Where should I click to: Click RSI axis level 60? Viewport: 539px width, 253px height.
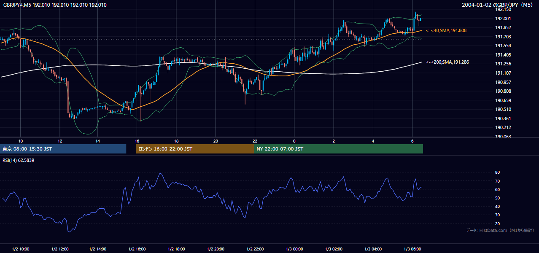coord(497,189)
